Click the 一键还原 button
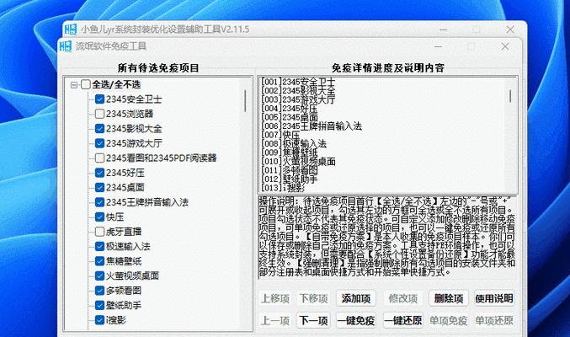This screenshot has height=337, width=570. 403,321
